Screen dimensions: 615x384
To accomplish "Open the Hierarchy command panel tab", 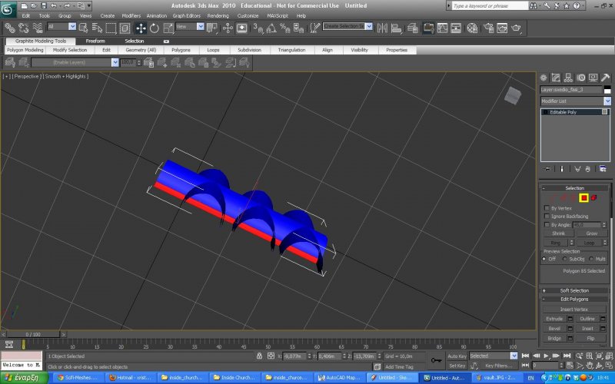I will pos(568,78).
